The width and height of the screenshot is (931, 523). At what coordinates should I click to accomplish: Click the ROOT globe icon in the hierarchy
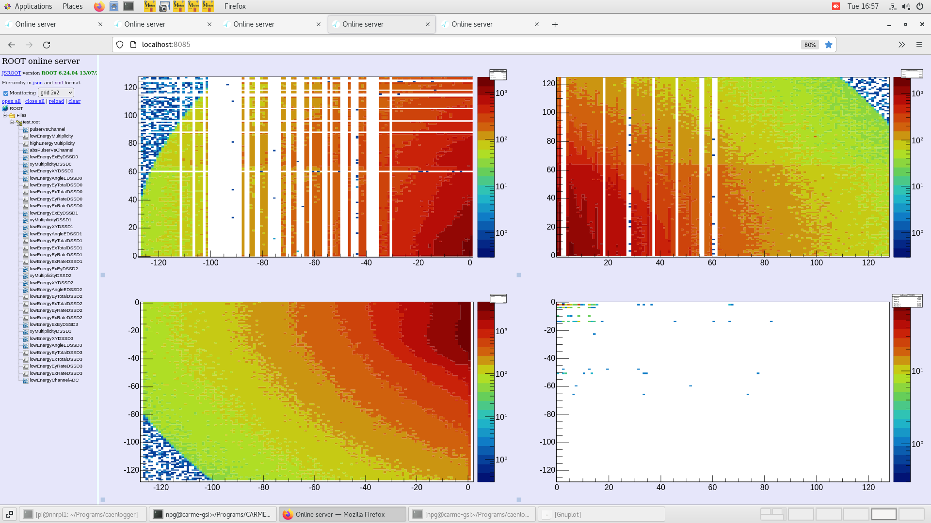(6, 108)
